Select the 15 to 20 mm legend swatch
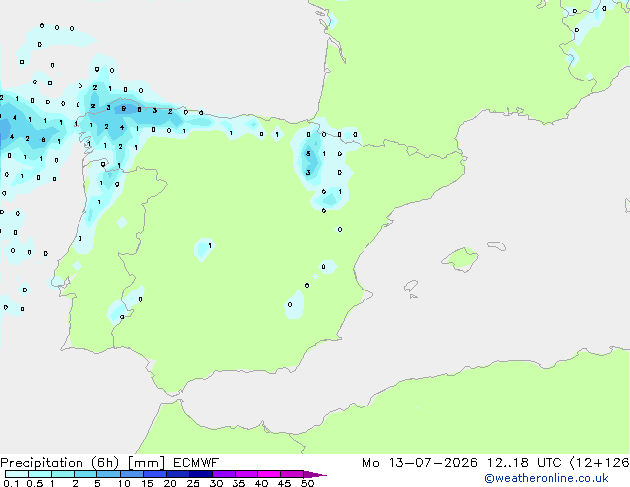 click(154, 474)
